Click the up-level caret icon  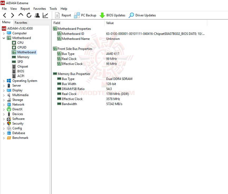point(21,15)
